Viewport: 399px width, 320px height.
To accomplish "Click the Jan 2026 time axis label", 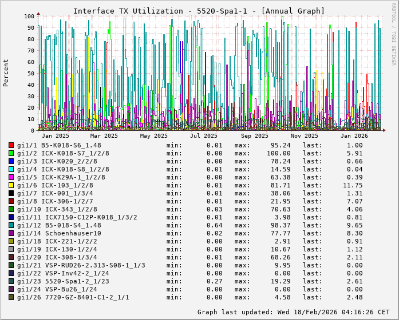I will tap(354, 136).
